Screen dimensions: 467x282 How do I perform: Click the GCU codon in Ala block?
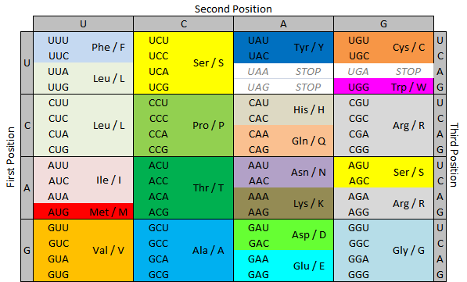click(159, 227)
